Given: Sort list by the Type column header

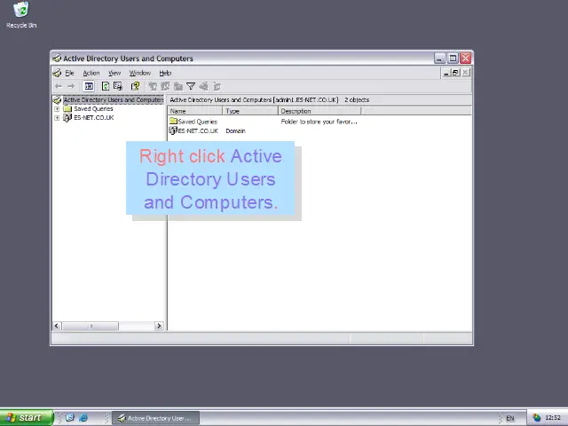Looking at the screenshot, I should click(x=250, y=111).
